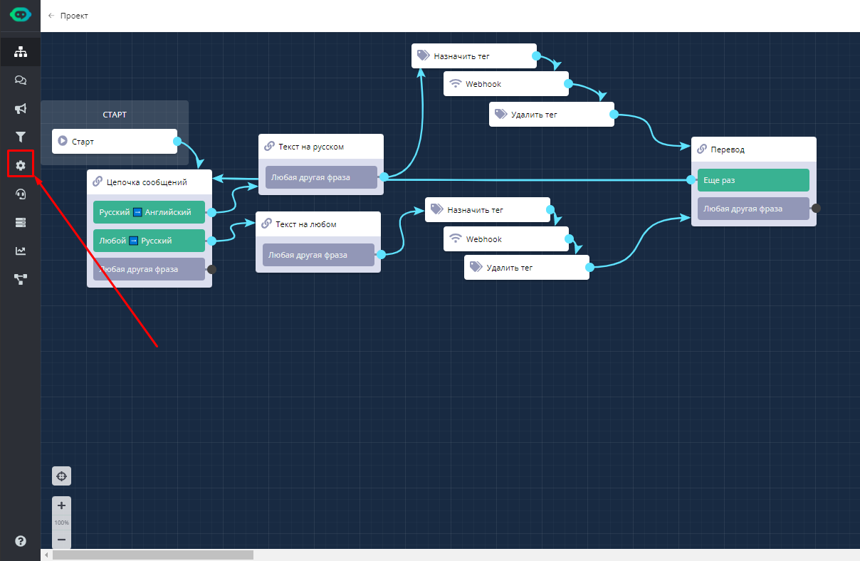The image size is (860, 561).
Task: Click the help question mark icon
Action: click(20, 541)
